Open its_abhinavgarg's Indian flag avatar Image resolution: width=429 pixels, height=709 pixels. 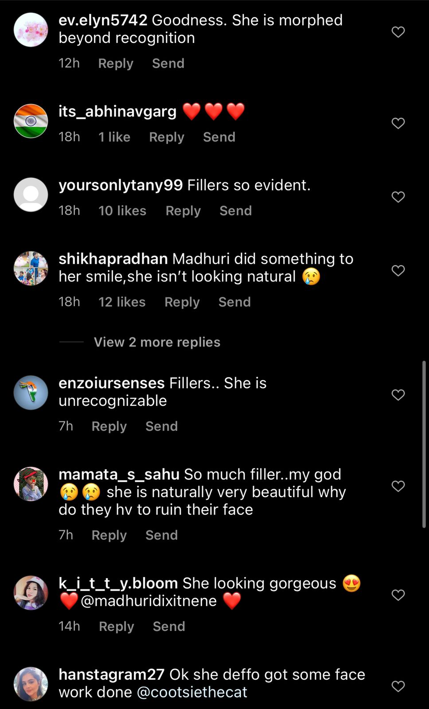pos(31,121)
